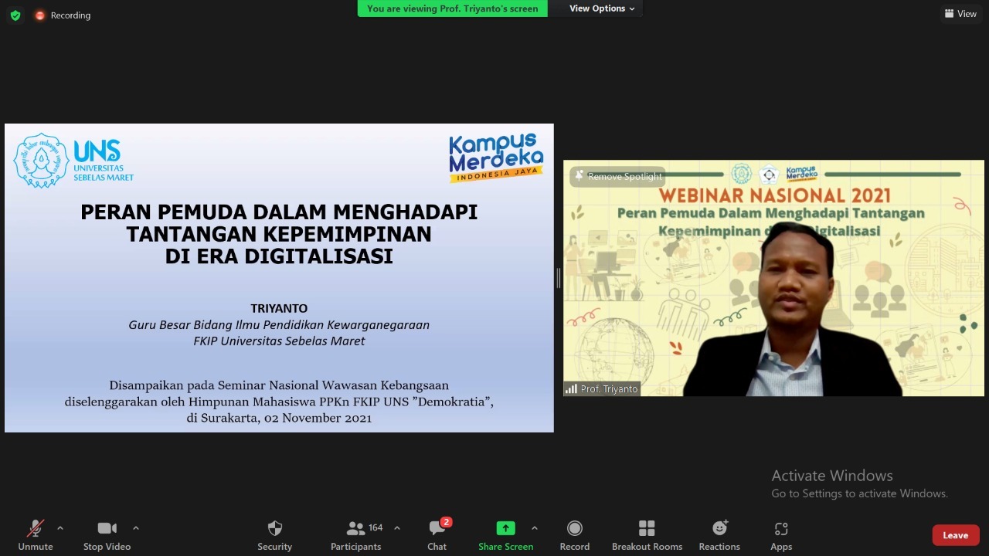Click the green Share Screen icon

(x=505, y=528)
